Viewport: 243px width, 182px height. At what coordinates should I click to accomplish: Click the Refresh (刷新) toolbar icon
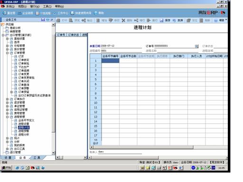[201, 20]
